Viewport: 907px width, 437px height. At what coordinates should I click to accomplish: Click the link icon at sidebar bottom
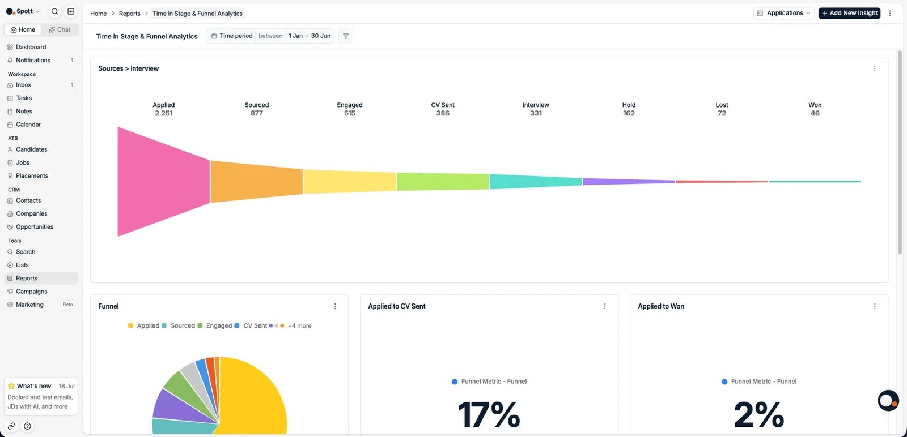point(11,426)
